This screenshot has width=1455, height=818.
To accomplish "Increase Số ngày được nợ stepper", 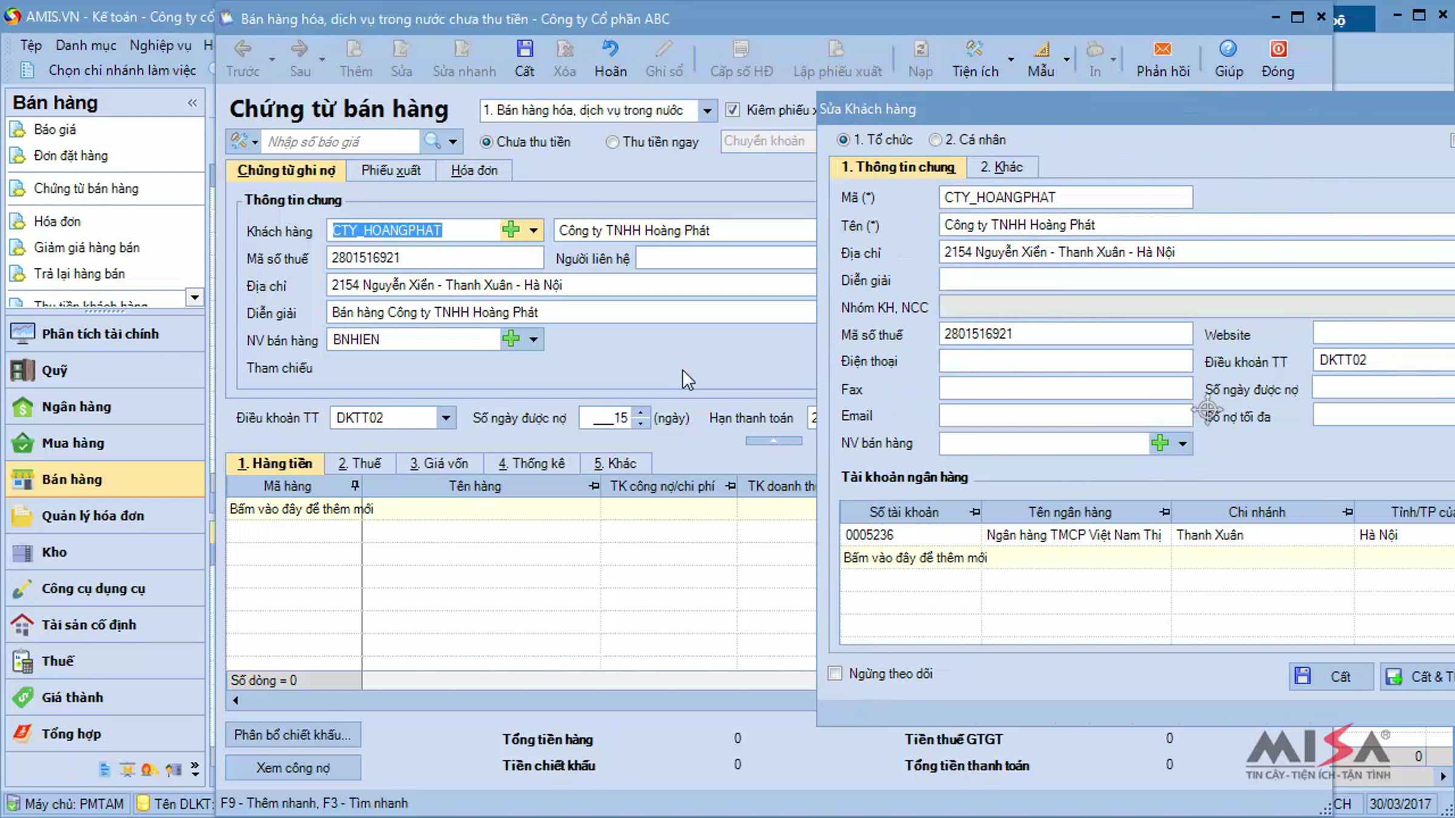I will (640, 412).
